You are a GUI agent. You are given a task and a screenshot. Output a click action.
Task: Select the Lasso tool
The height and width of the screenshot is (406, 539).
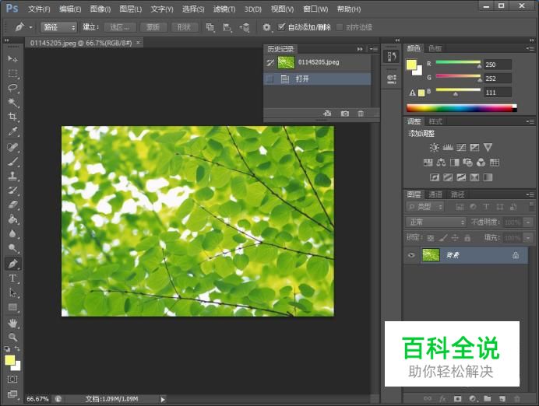pyautogui.click(x=12, y=88)
